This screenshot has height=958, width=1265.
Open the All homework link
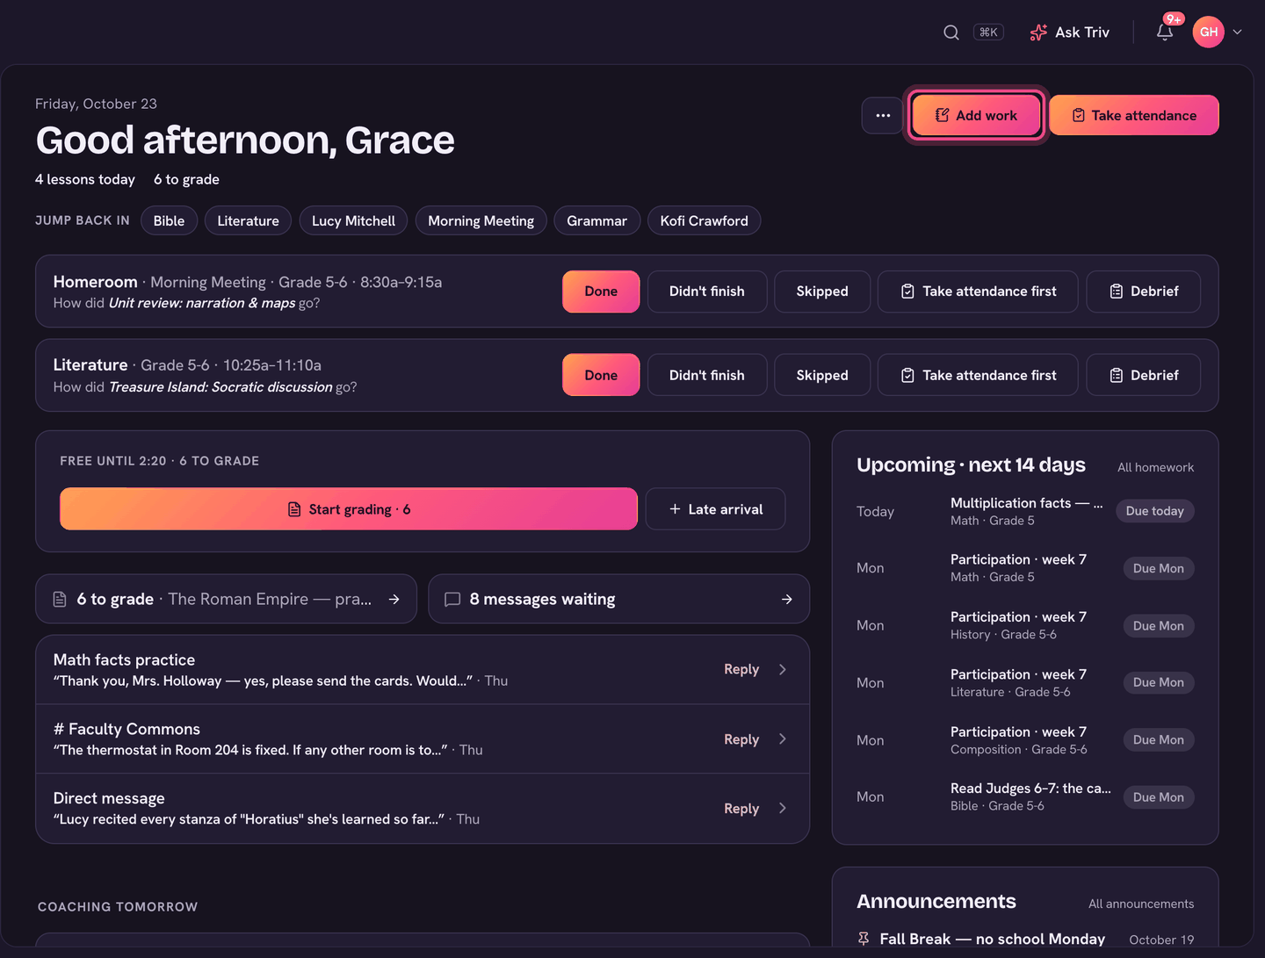(1155, 467)
